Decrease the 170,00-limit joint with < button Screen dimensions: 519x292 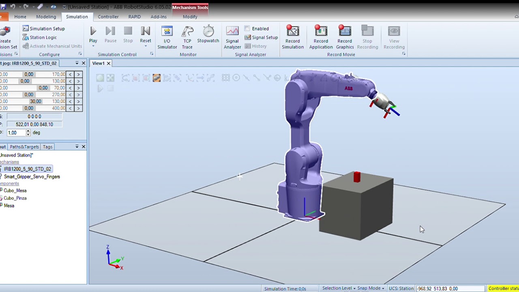point(70,74)
